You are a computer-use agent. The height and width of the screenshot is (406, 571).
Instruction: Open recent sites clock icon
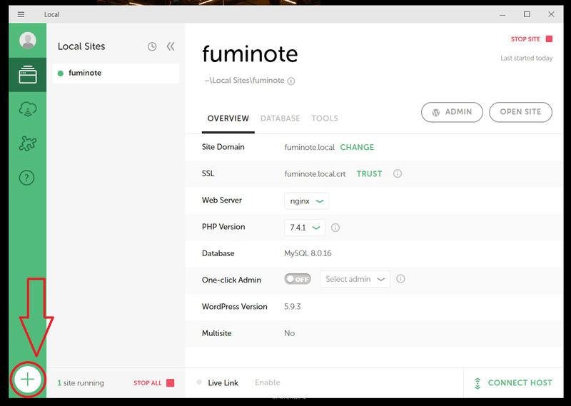pos(152,46)
